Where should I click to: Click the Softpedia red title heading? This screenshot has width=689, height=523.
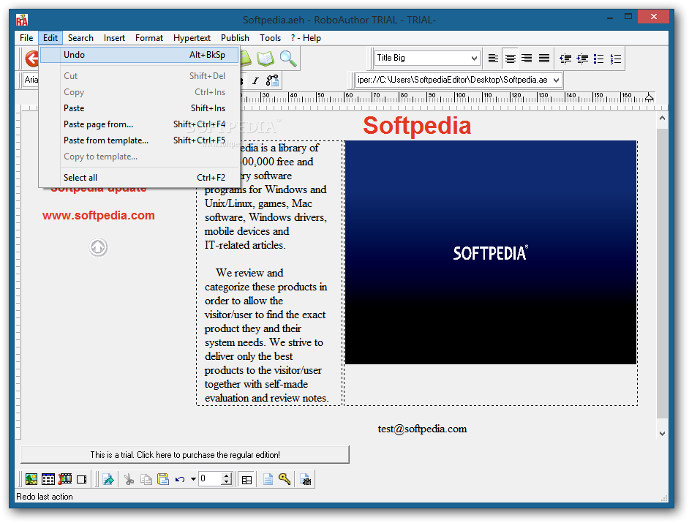[x=417, y=126]
